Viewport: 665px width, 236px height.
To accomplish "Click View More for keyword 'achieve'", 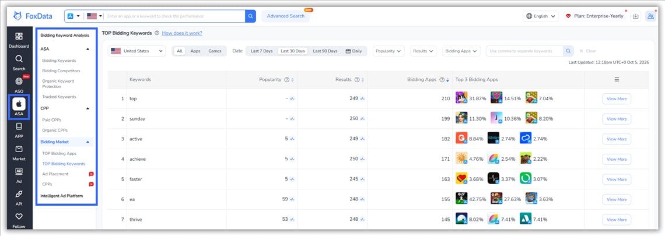I will 617,159.
